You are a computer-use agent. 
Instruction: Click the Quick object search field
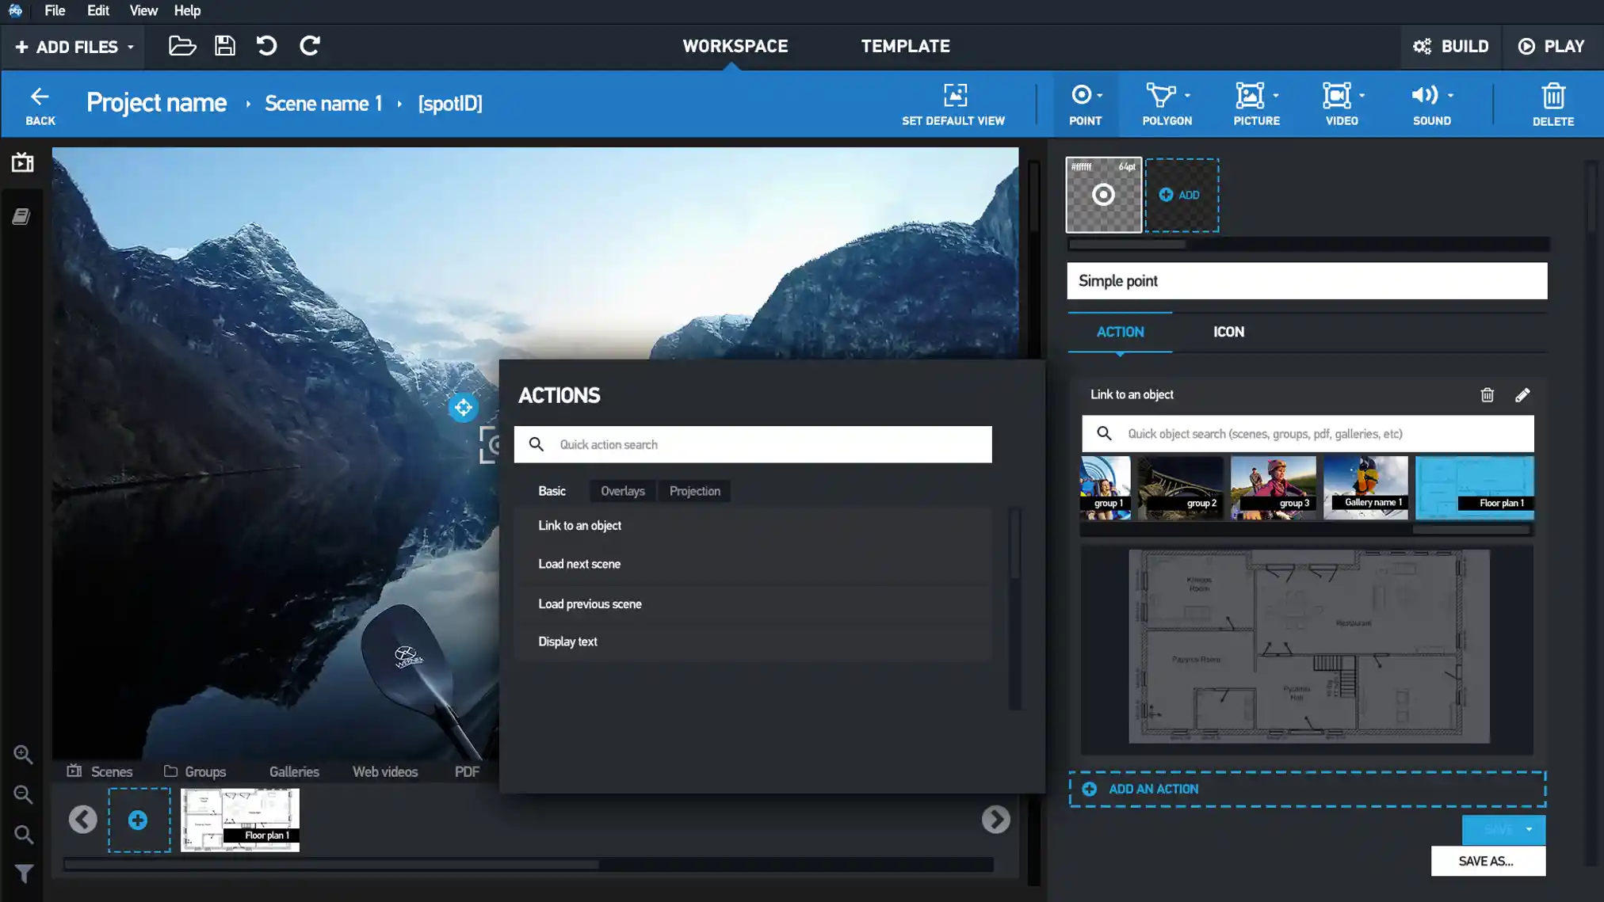pyautogui.click(x=1308, y=434)
